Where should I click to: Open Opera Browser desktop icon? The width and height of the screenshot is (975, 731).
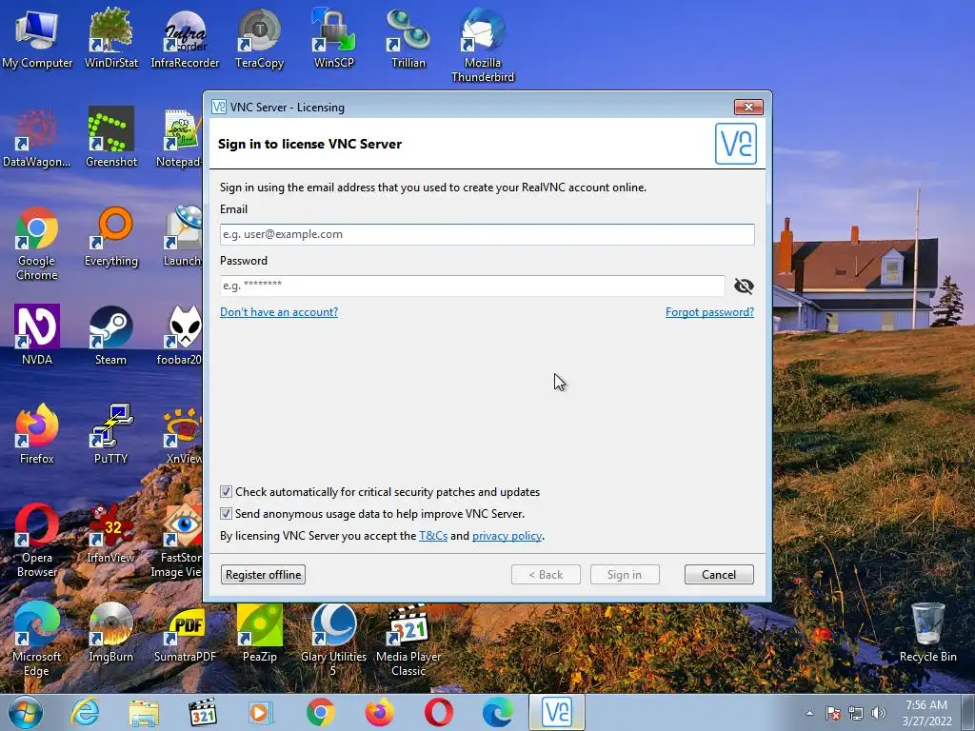[37, 541]
